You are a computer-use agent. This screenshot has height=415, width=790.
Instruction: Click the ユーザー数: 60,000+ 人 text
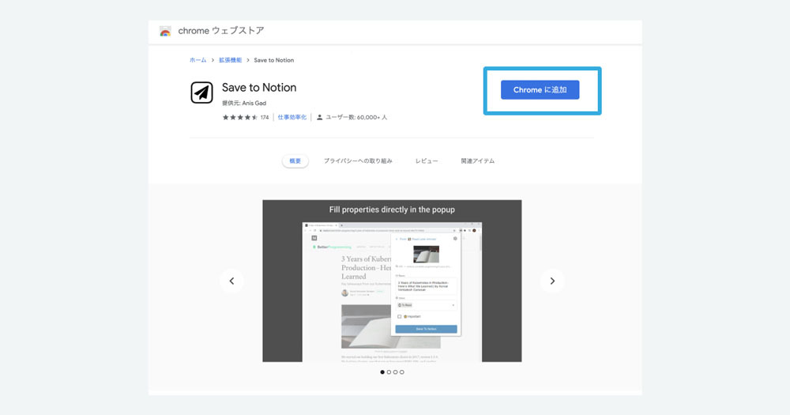click(356, 118)
